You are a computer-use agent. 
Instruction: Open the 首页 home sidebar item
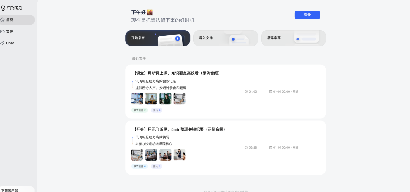[x=17, y=20]
